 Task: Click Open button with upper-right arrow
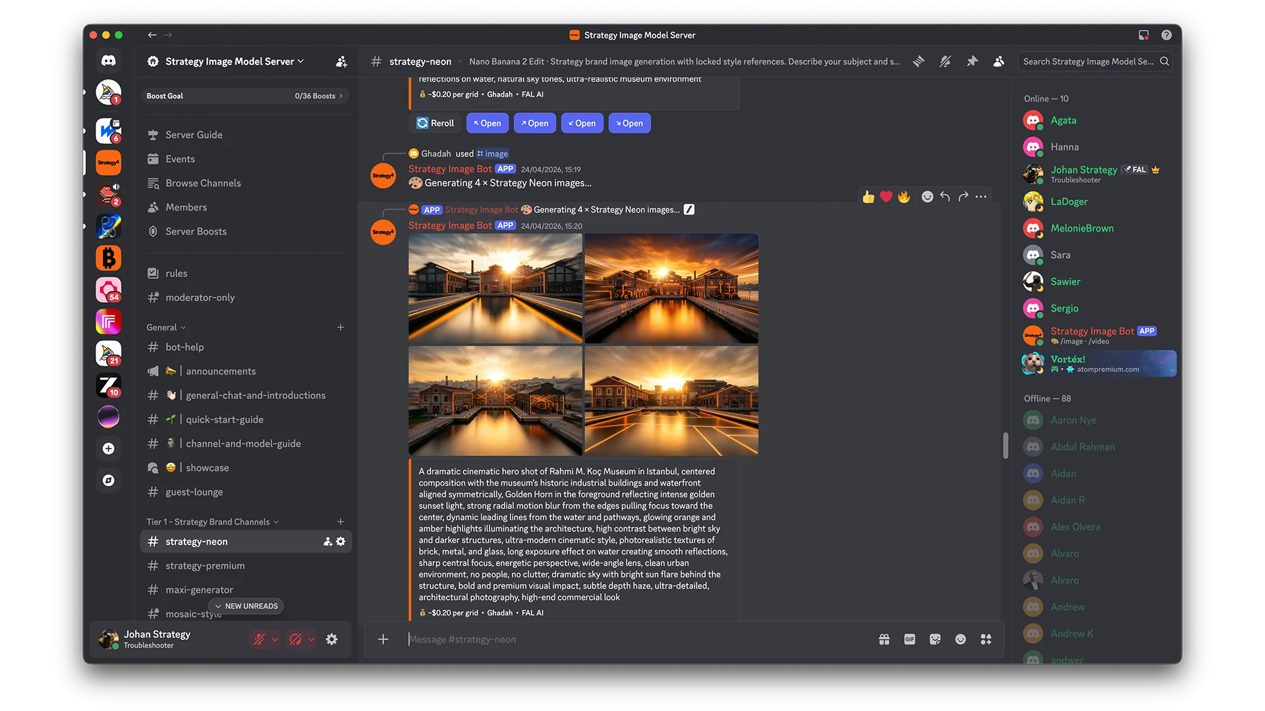(534, 123)
